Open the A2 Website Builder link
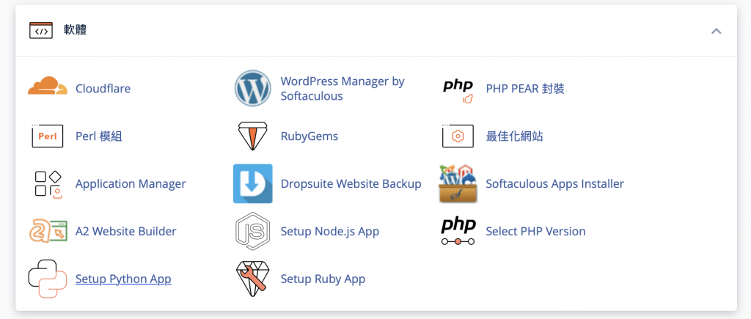 126,231
